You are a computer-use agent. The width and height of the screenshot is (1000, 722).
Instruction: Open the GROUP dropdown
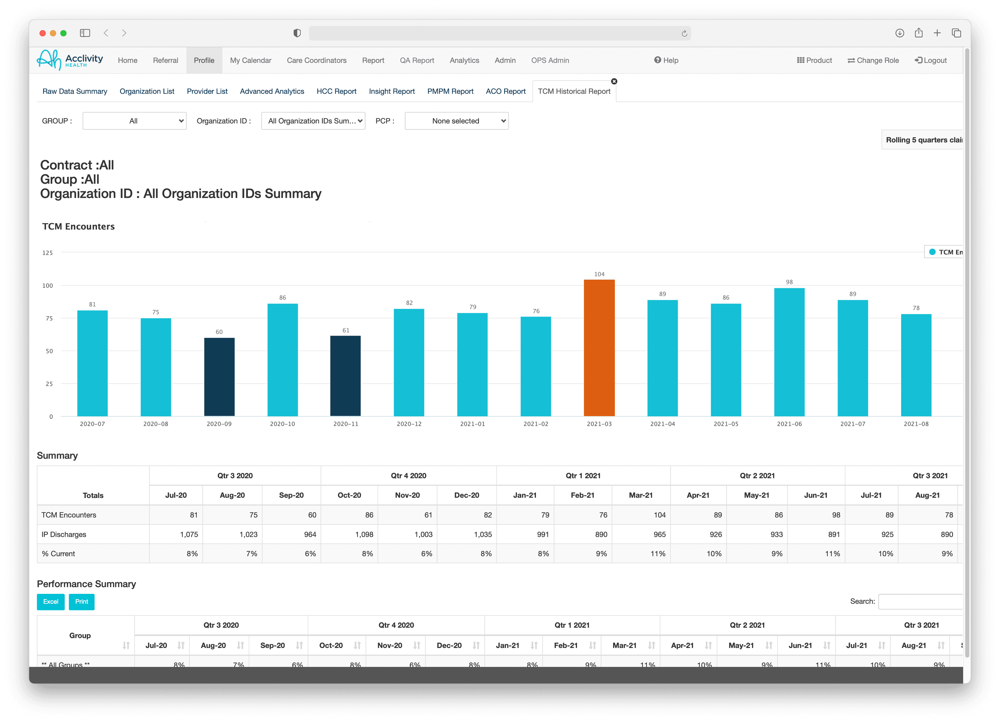click(x=134, y=120)
